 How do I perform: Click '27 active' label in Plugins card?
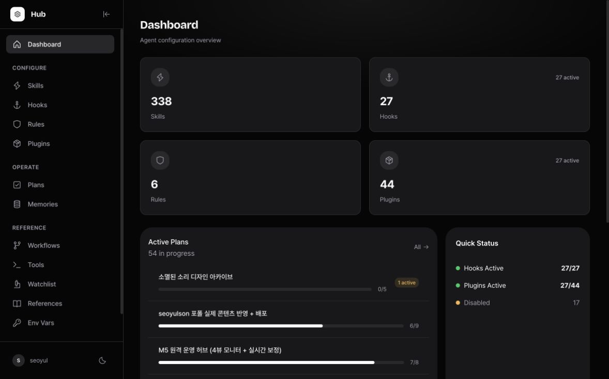[x=567, y=161]
